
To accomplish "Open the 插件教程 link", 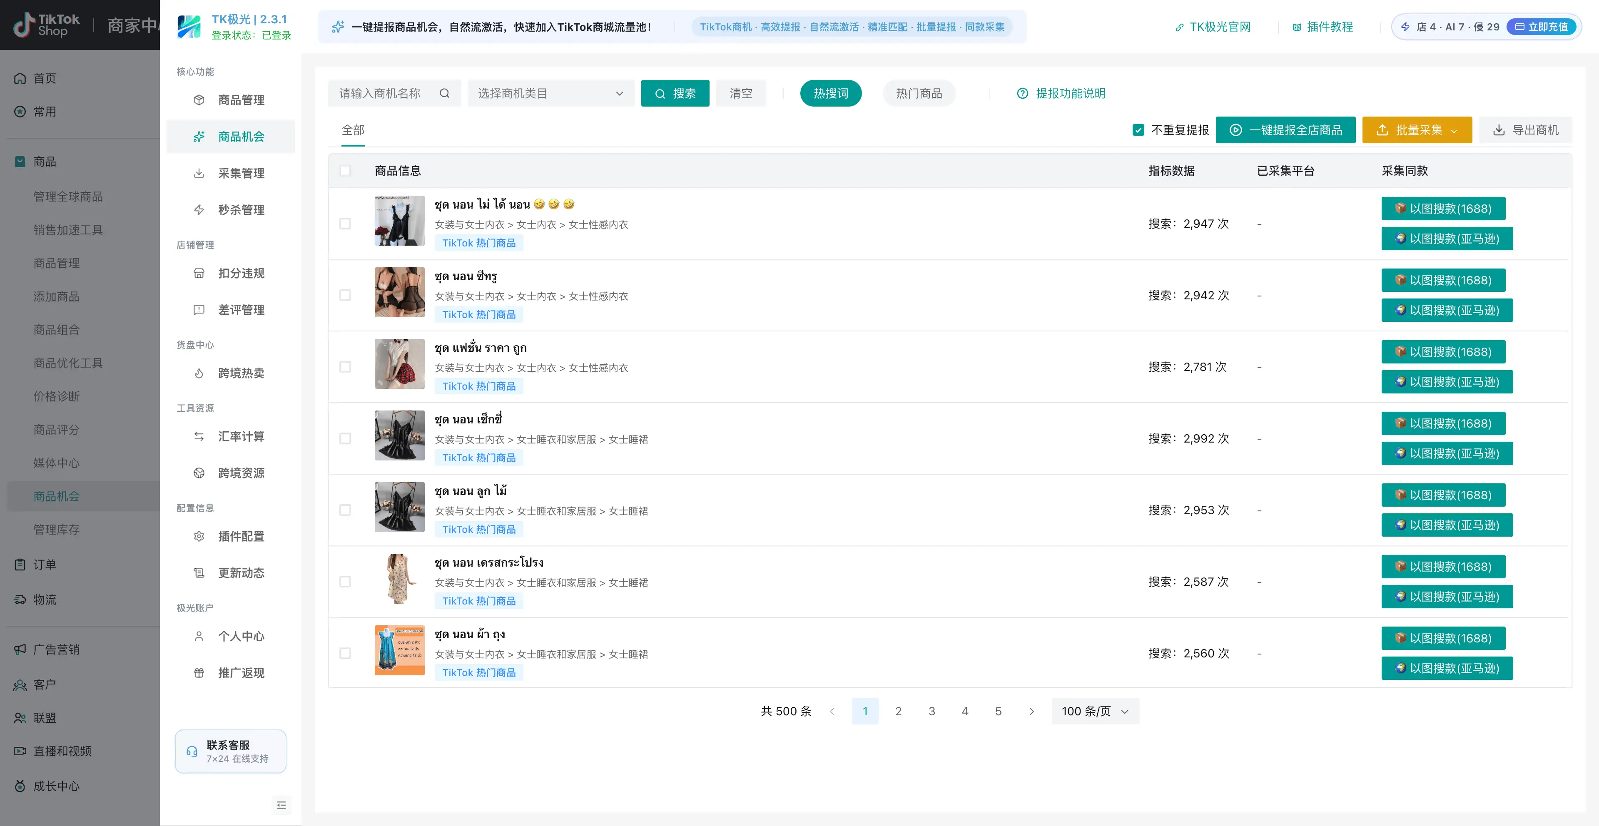I will (x=1323, y=27).
